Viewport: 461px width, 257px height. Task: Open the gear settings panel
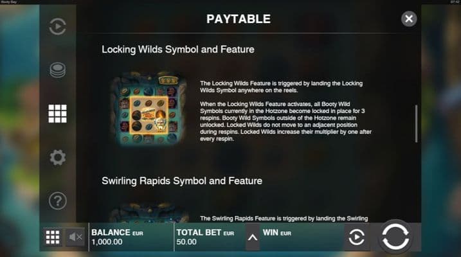point(58,157)
